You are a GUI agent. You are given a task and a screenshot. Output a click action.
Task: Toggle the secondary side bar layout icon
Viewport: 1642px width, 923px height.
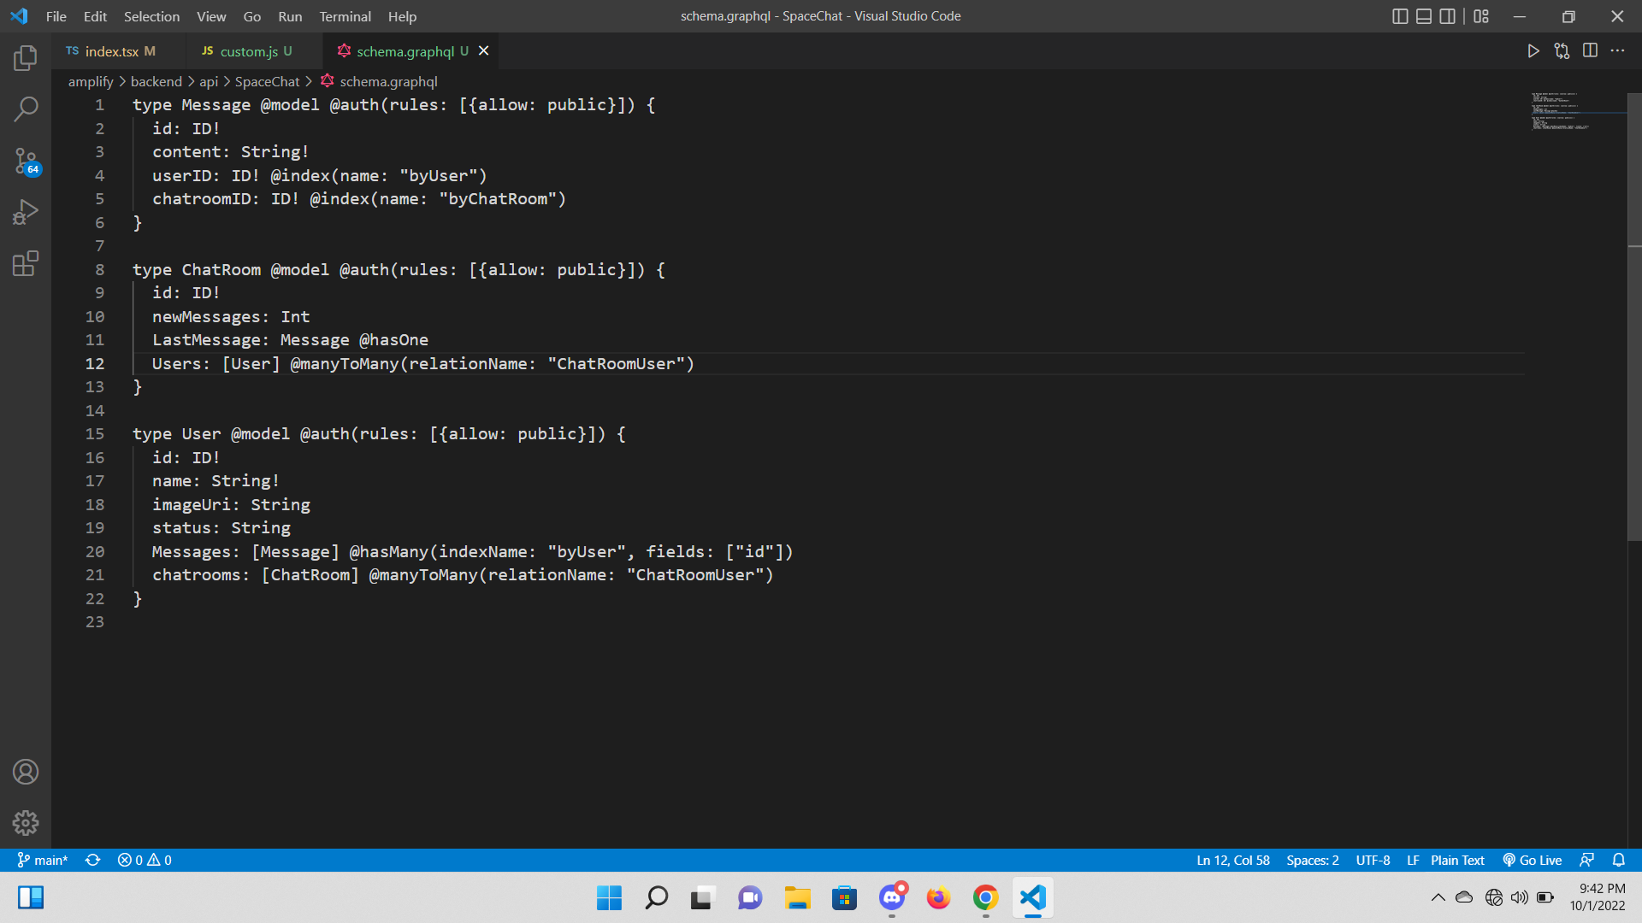1447,16
